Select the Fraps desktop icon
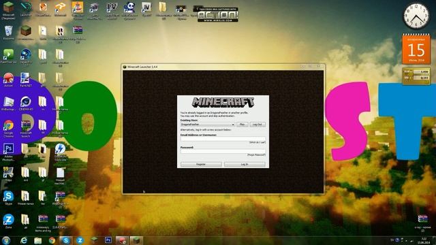436x245 pixels. [x=8, y=174]
